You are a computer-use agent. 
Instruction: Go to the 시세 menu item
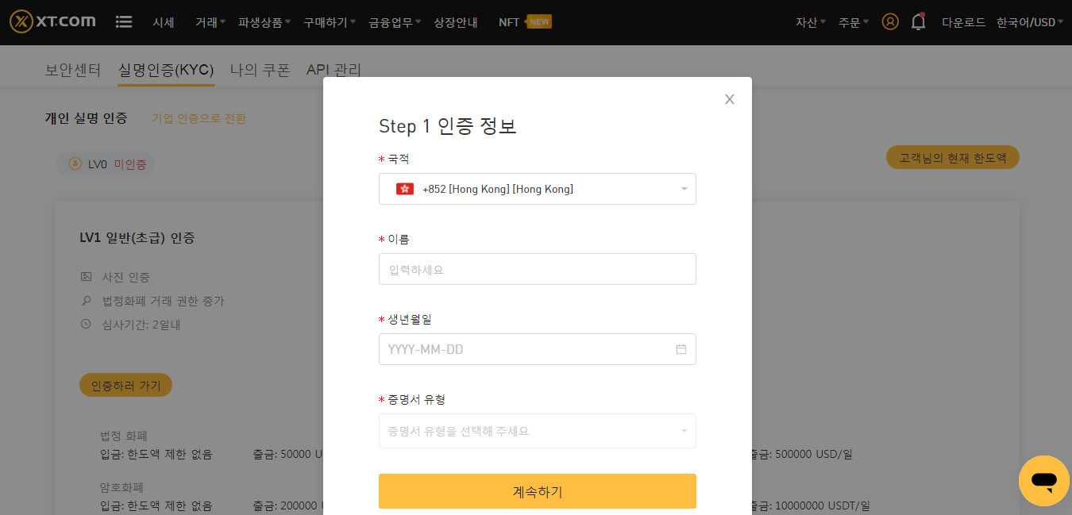click(164, 22)
